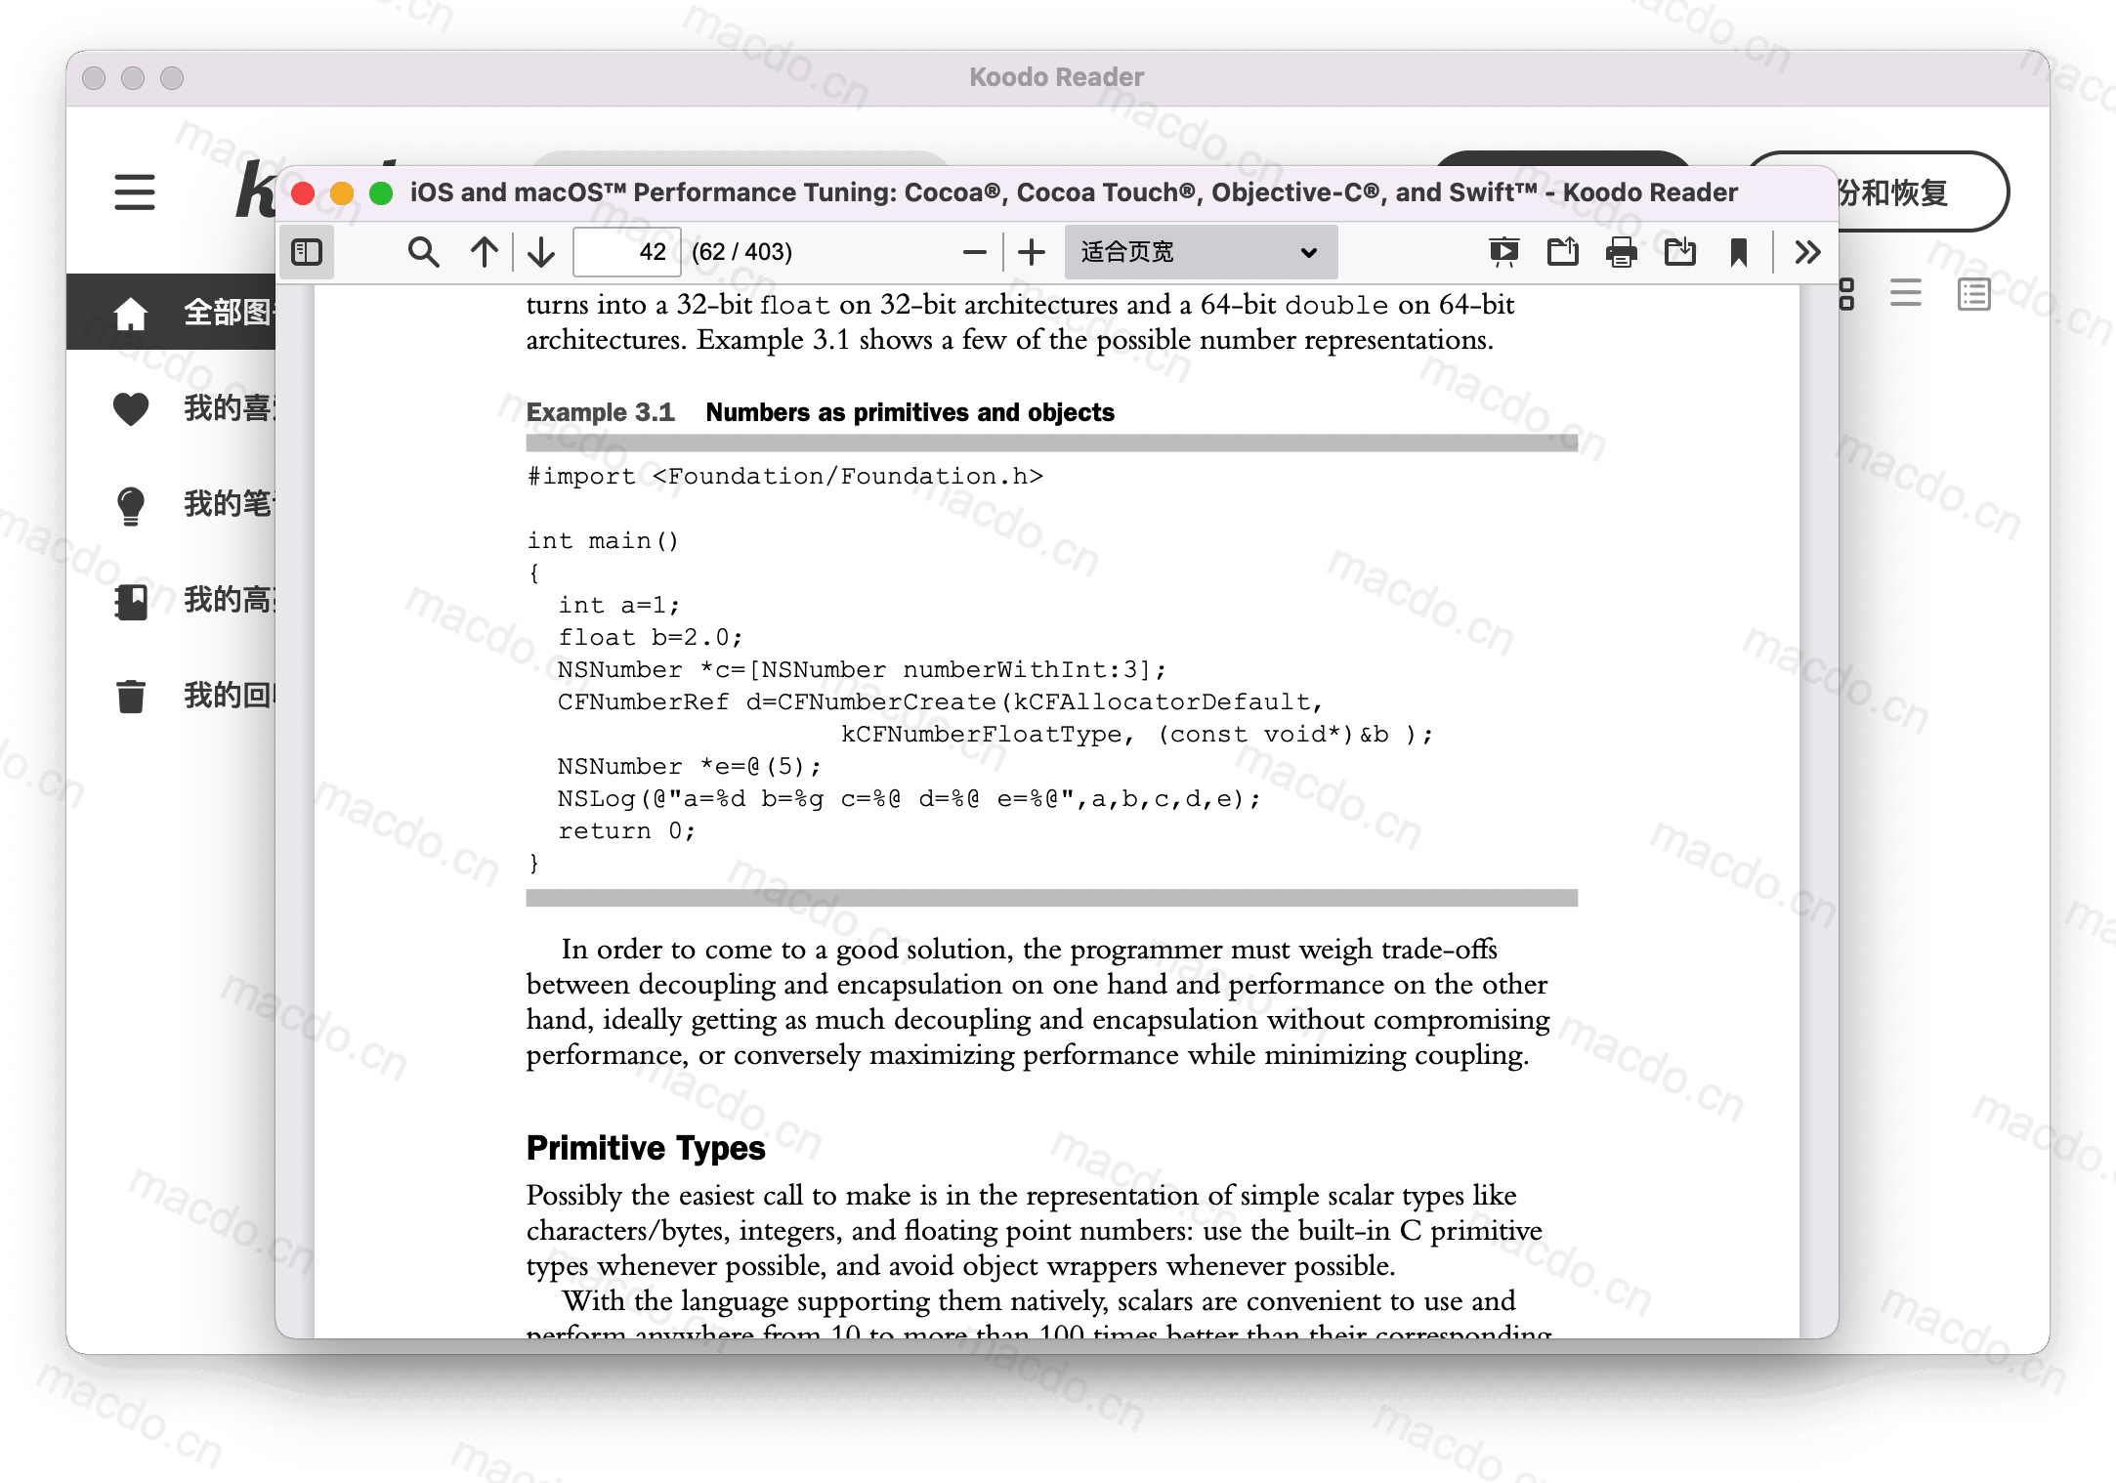This screenshot has width=2116, height=1483.
Task: Open the zoom level dropdown 适合页宽
Action: [1201, 252]
